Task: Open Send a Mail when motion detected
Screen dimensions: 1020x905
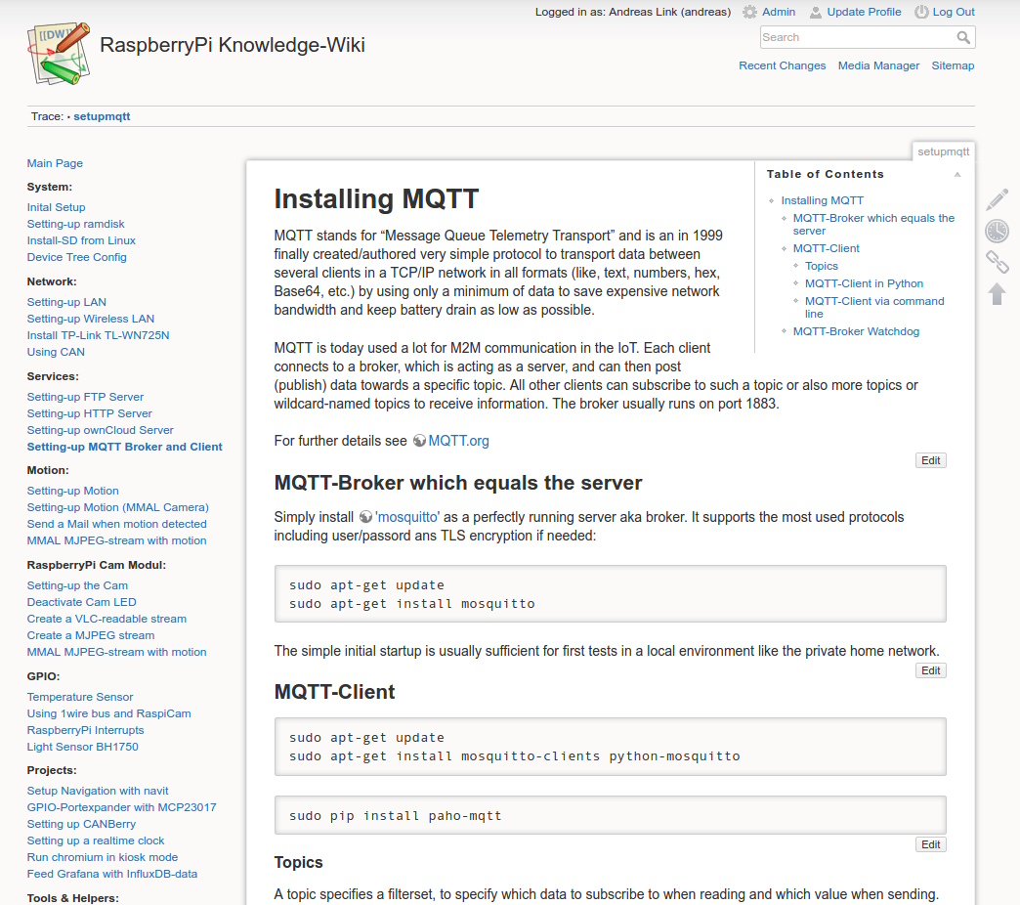Action: pyautogui.click(x=116, y=525)
